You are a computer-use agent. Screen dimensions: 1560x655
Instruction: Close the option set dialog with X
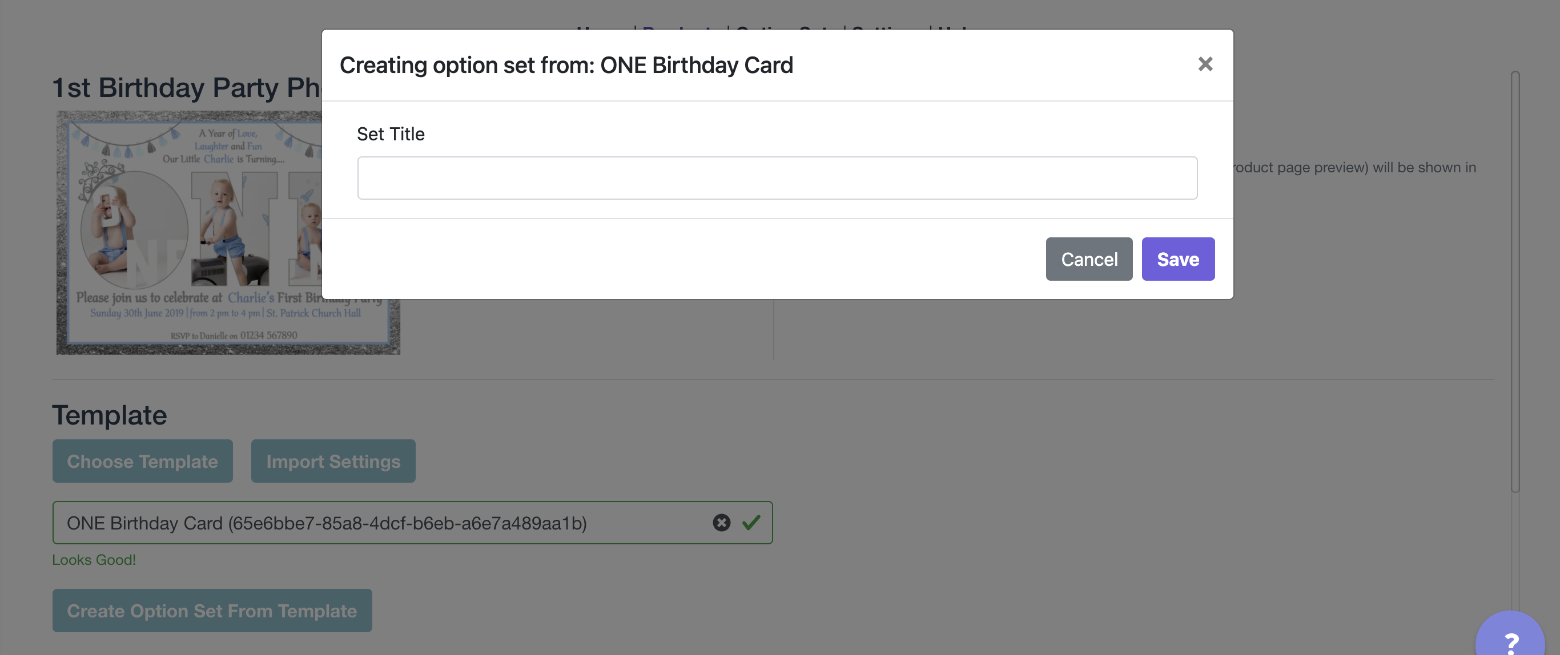click(1205, 64)
